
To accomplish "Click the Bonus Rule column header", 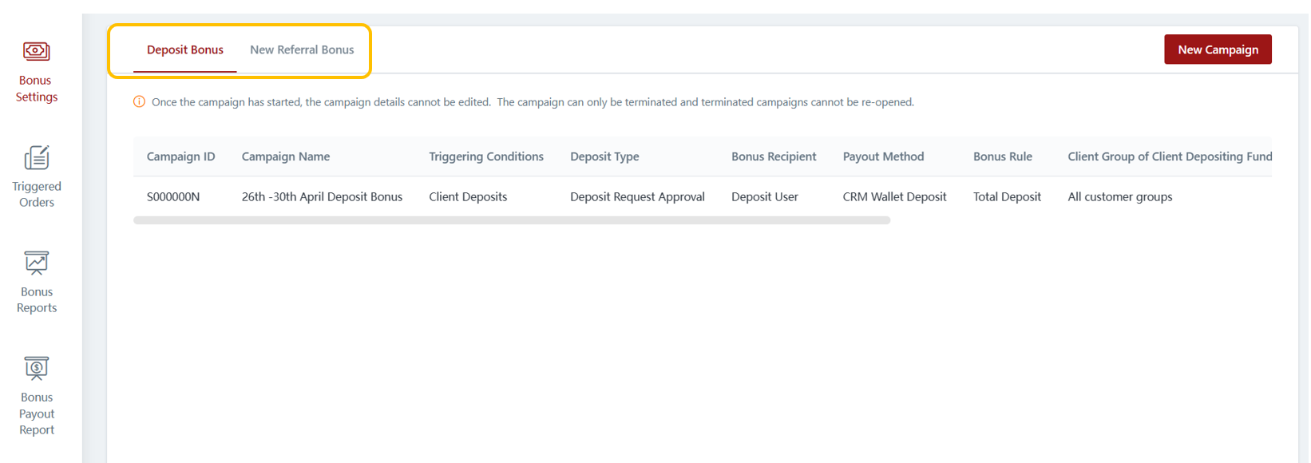I will point(1002,156).
